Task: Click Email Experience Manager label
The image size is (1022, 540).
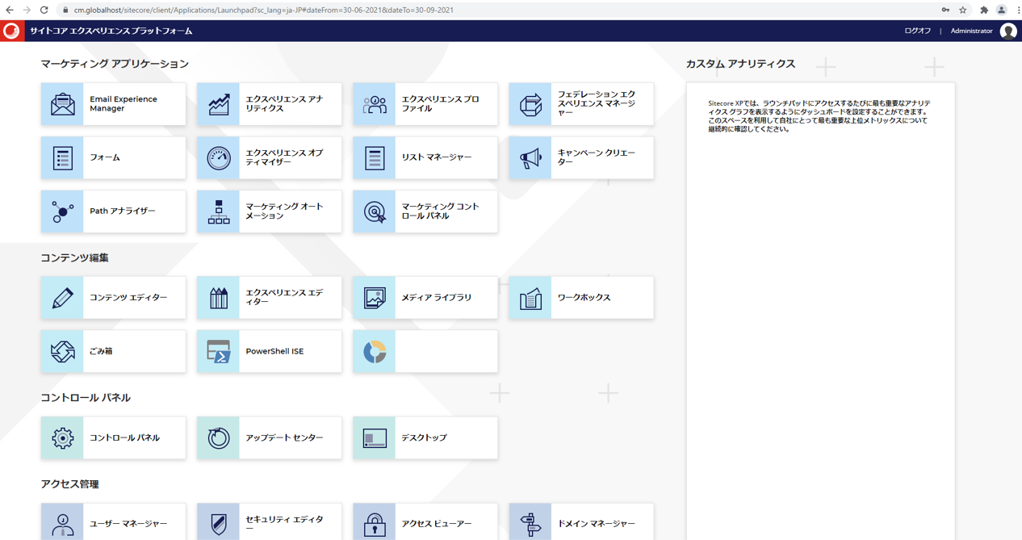Action: [124, 104]
